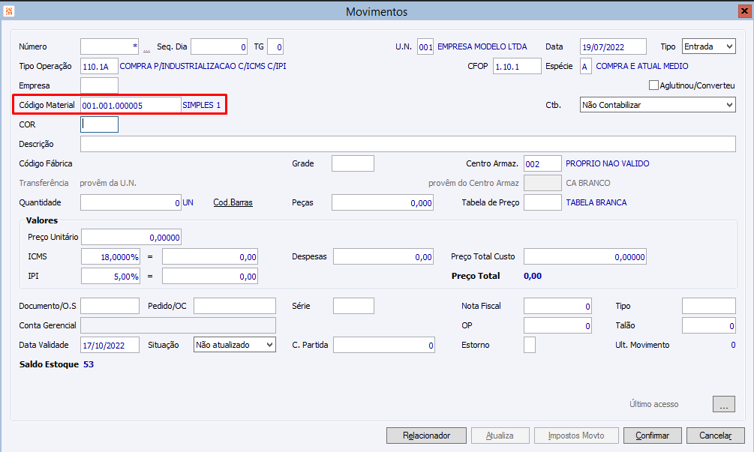Click the C. Partida field

pos(384,345)
